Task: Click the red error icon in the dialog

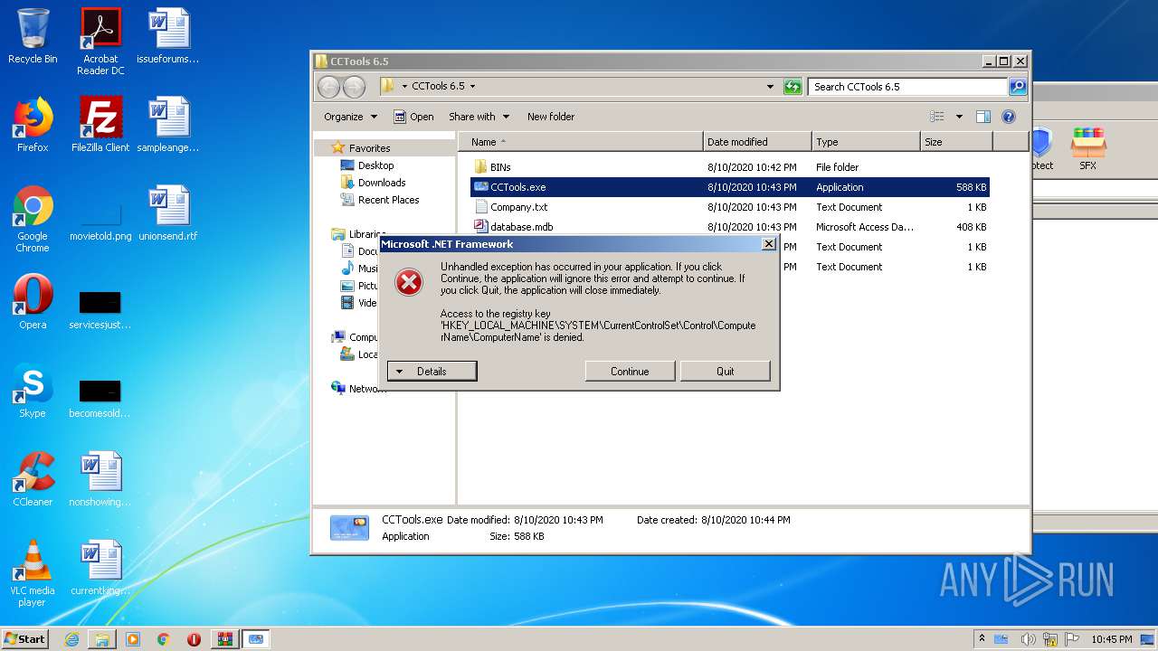Action: point(409,283)
